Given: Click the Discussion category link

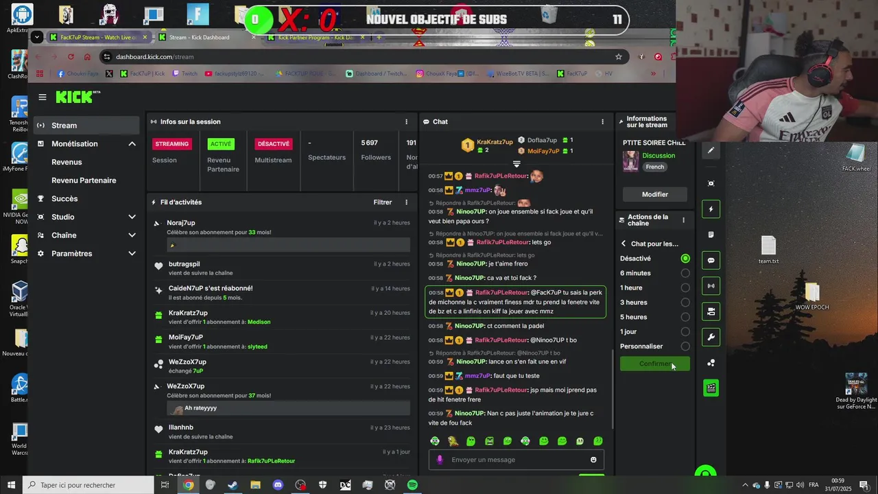Looking at the screenshot, I should pos(658,156).
